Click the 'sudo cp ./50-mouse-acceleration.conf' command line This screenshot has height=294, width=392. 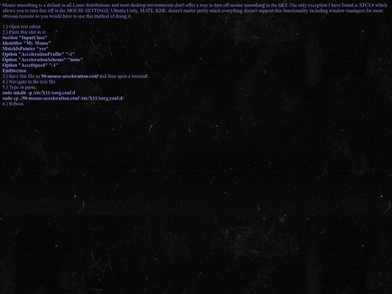click(63, 98)
